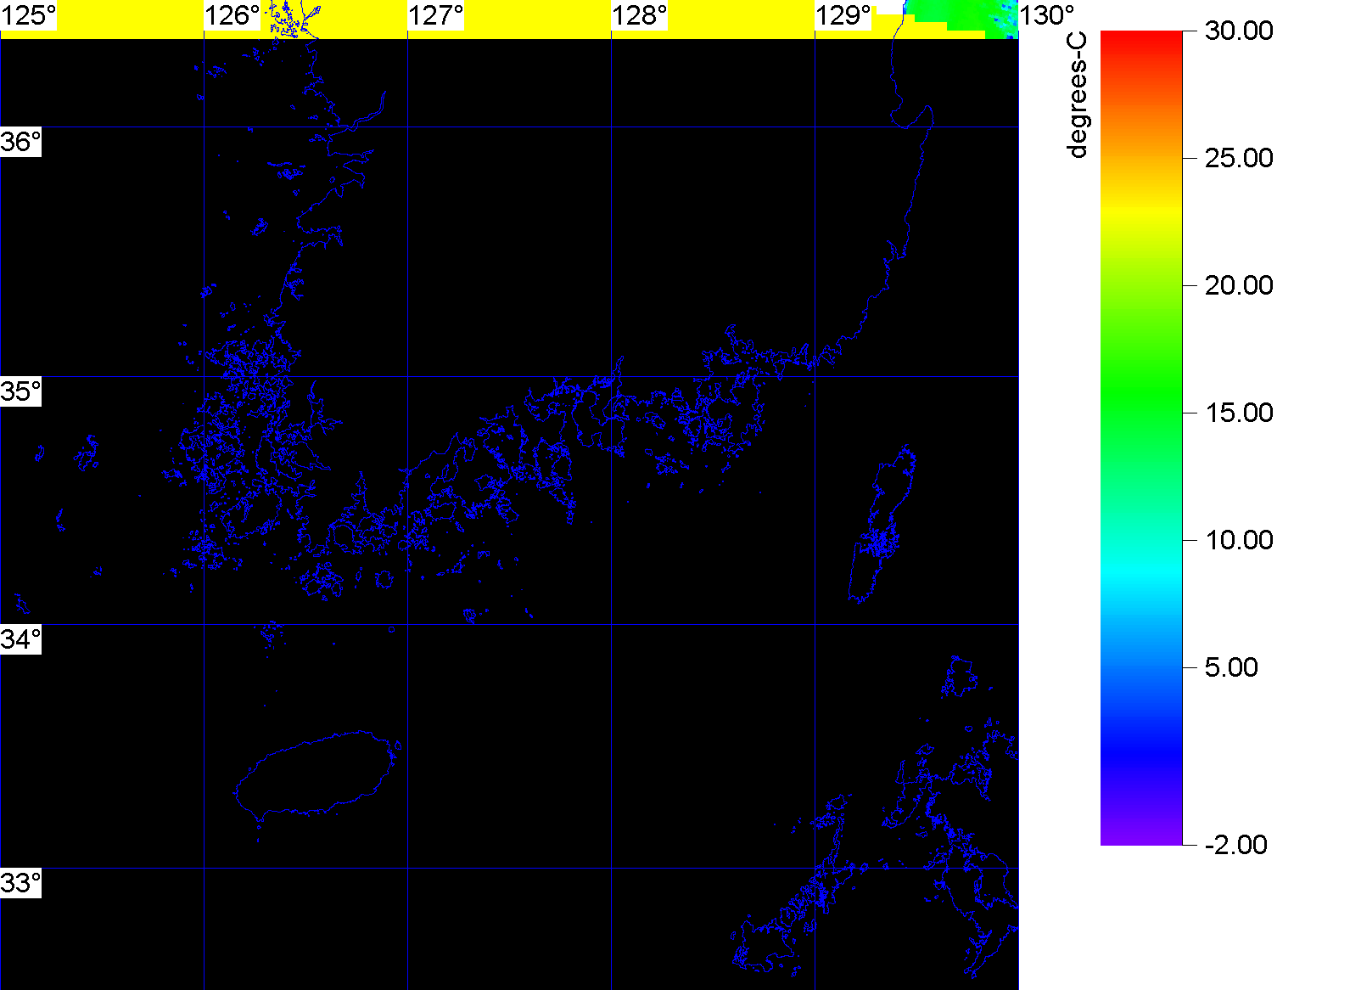1350x990 pixels.
Task: Click the 130° longitude label
Action: pyautogui.click(x=1047, y=15)
